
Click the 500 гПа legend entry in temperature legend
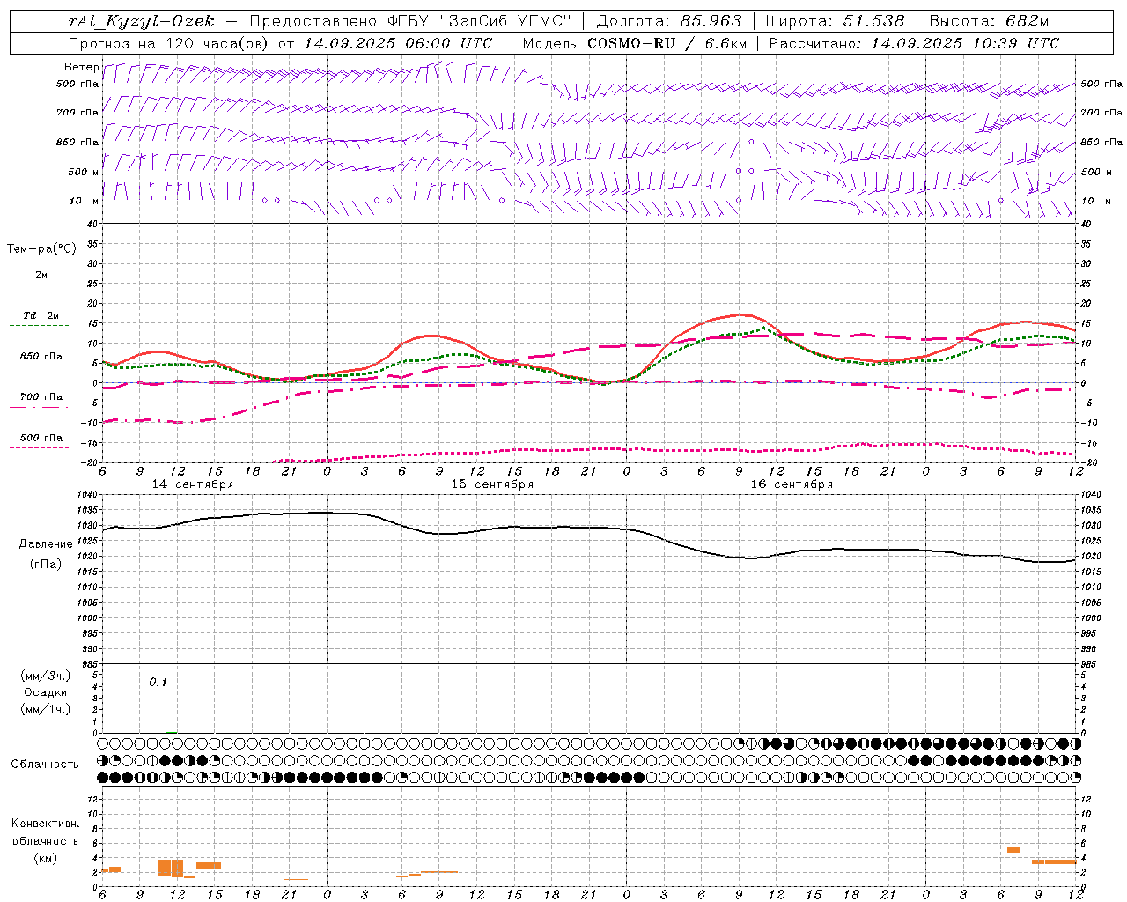tap(41, 438)
